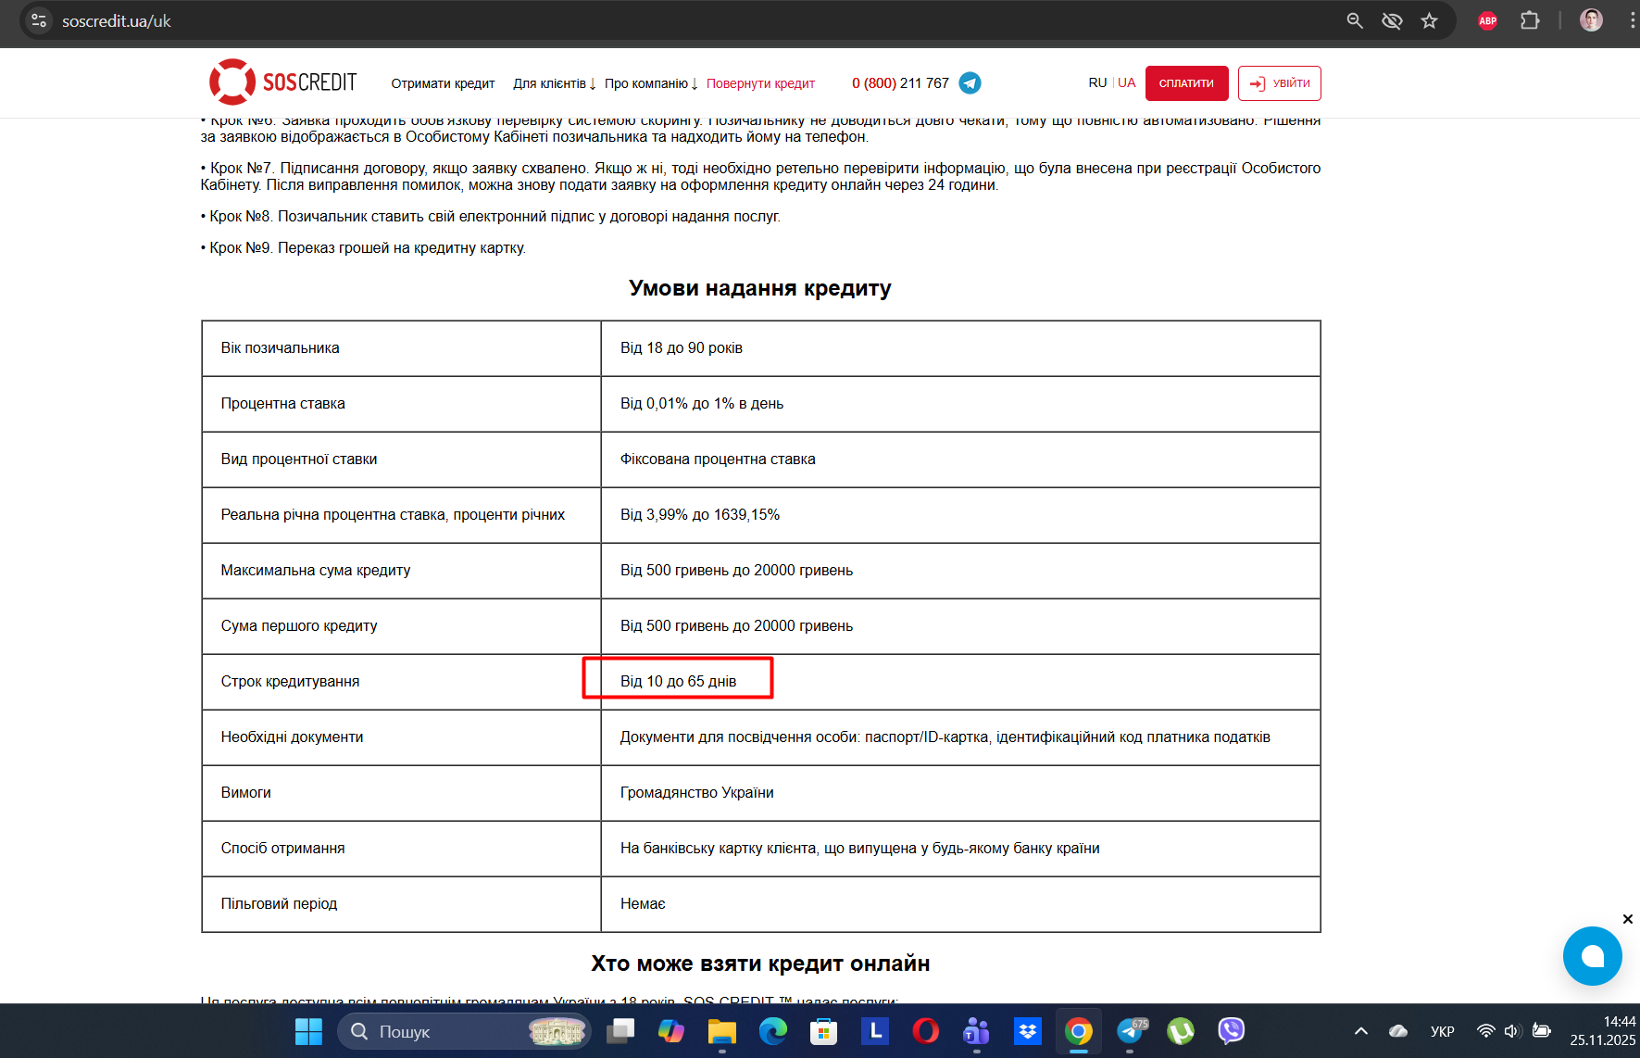
Task: Open the Chrome profile avatar
Action: 1591,20
